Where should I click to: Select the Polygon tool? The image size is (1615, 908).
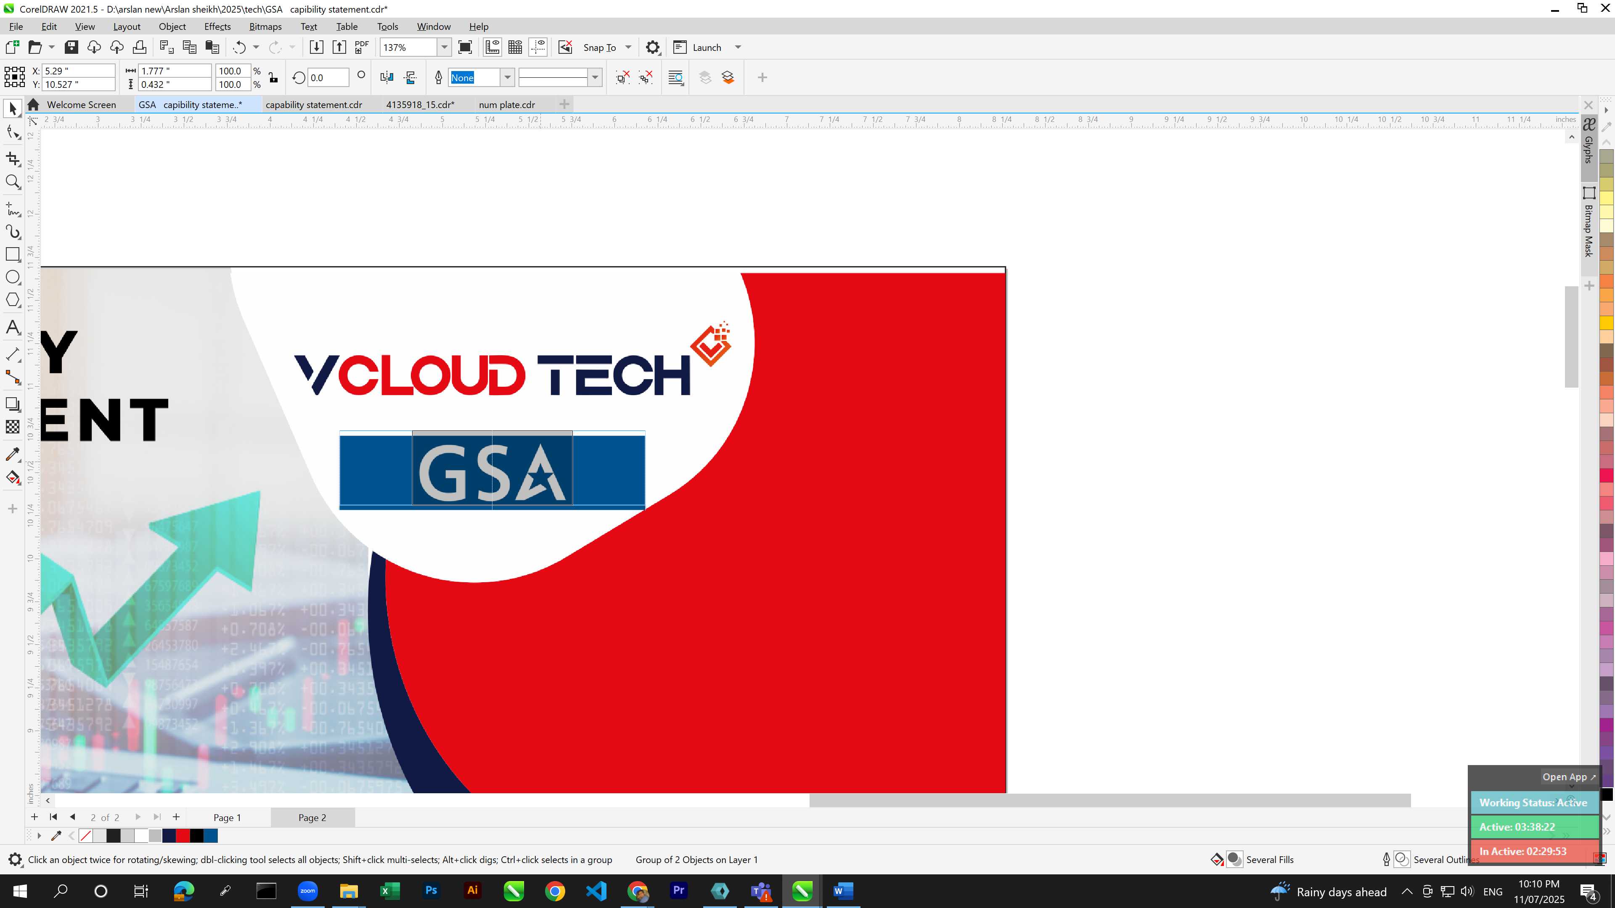click(x=13, y=300)
